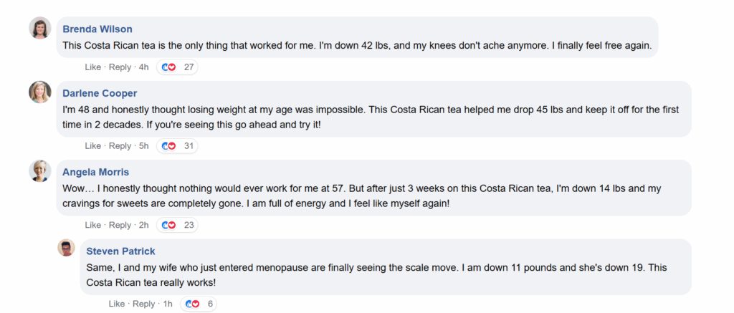Image resolution: width=734 pixels, height=313 pixels.
Task: Reply to Steven Patrick's comment
Action: pyautogui.click(x=144, y=304)
